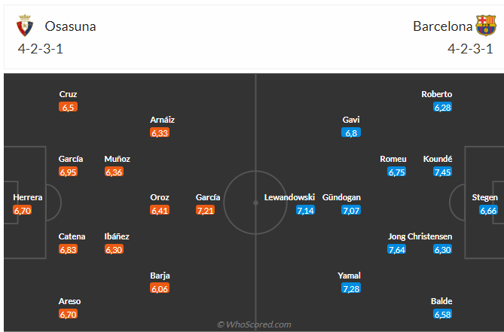Select Yamal's player name
This screenshot has width=504, height=332.
350,276
